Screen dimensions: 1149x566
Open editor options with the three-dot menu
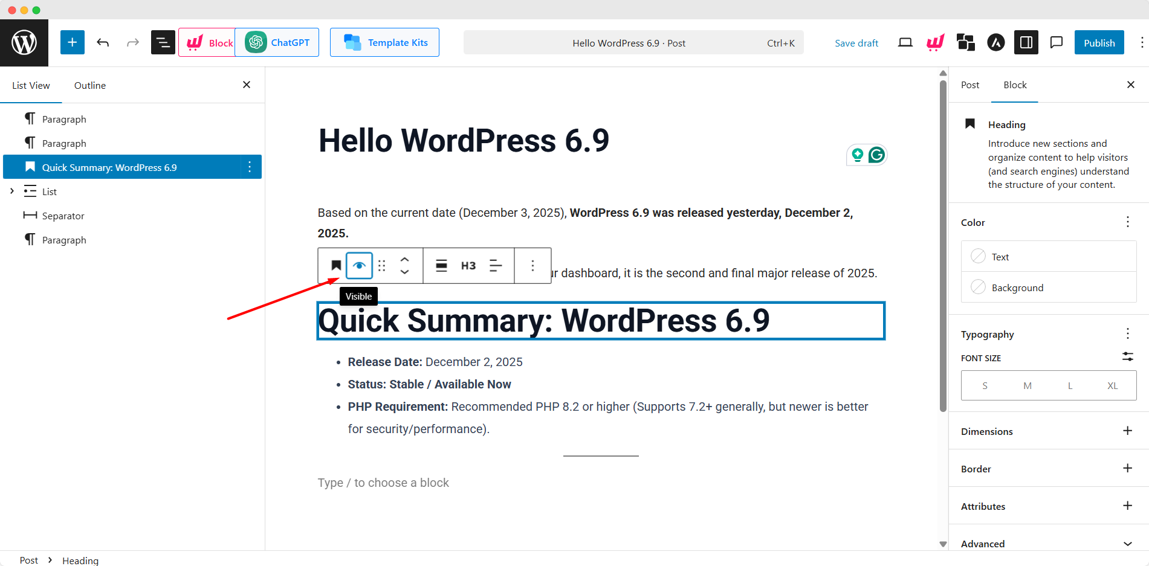tap(1141, 42)
